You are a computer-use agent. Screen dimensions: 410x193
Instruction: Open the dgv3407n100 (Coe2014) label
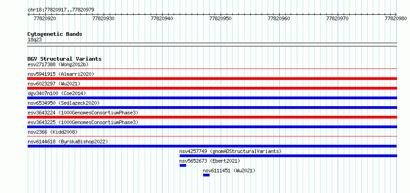click(57, 93)
